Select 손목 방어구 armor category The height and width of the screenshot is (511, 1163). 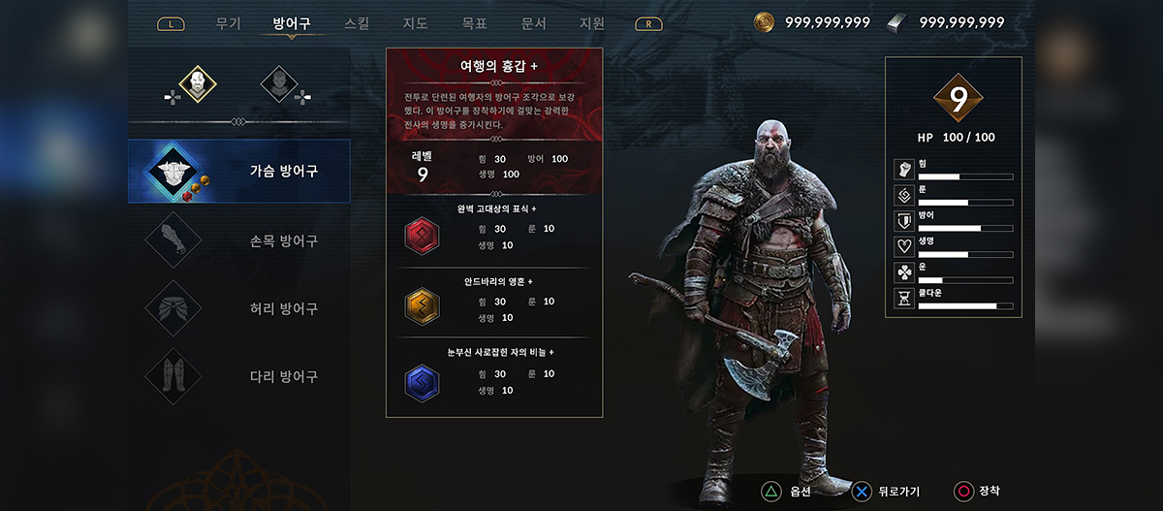click(x=239, y=240)
